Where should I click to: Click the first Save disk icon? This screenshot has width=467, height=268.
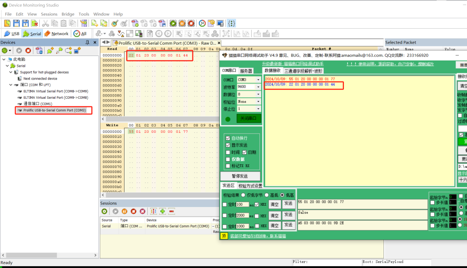[16, 23]
